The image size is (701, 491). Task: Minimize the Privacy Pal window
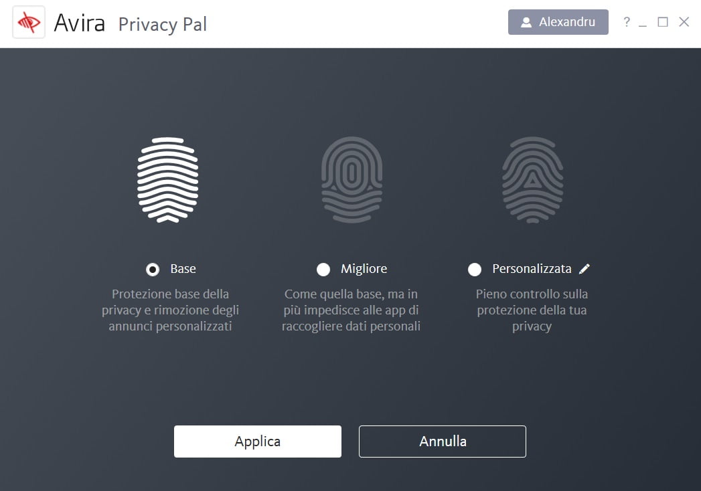(643, 22)
